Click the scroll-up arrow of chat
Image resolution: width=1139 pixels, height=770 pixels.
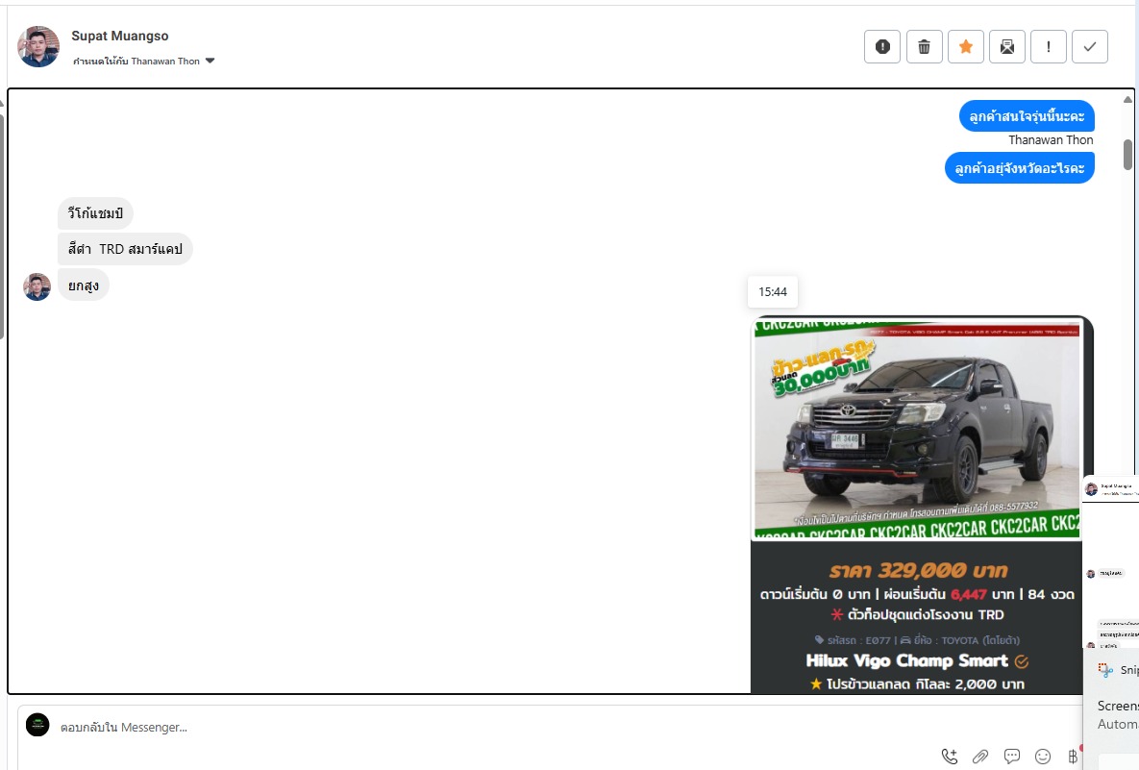(1127, 100)
